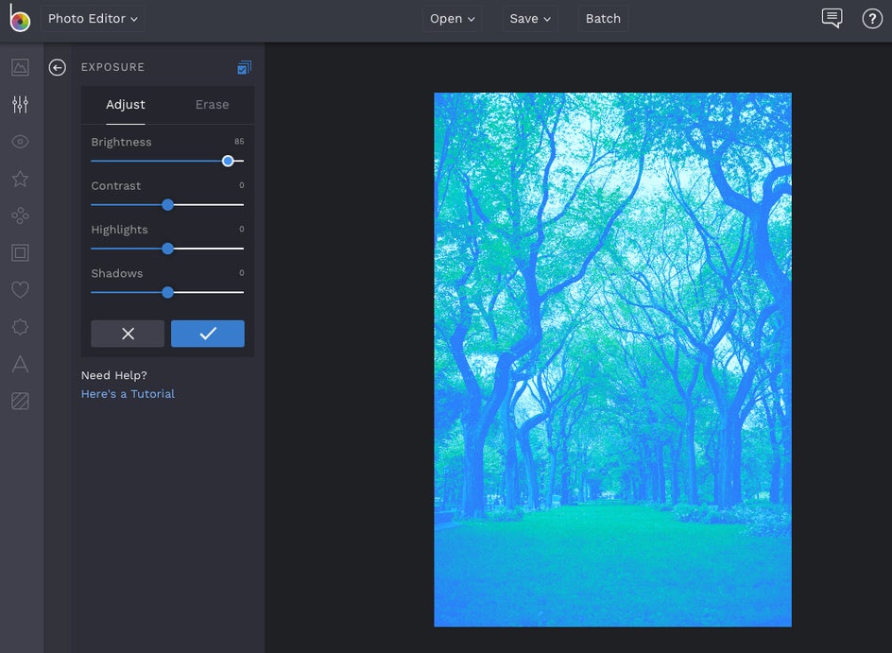The width and height of the screenshot is (892, 653).
Task: Open the Here's a Tutorial link
Action: tap(128, 394)
